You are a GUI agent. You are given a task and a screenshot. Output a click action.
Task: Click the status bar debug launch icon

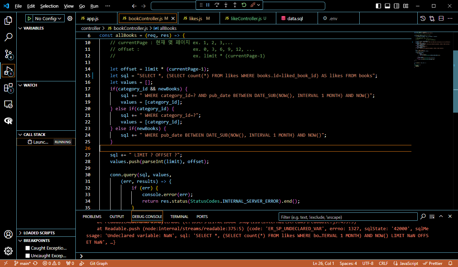81,264
